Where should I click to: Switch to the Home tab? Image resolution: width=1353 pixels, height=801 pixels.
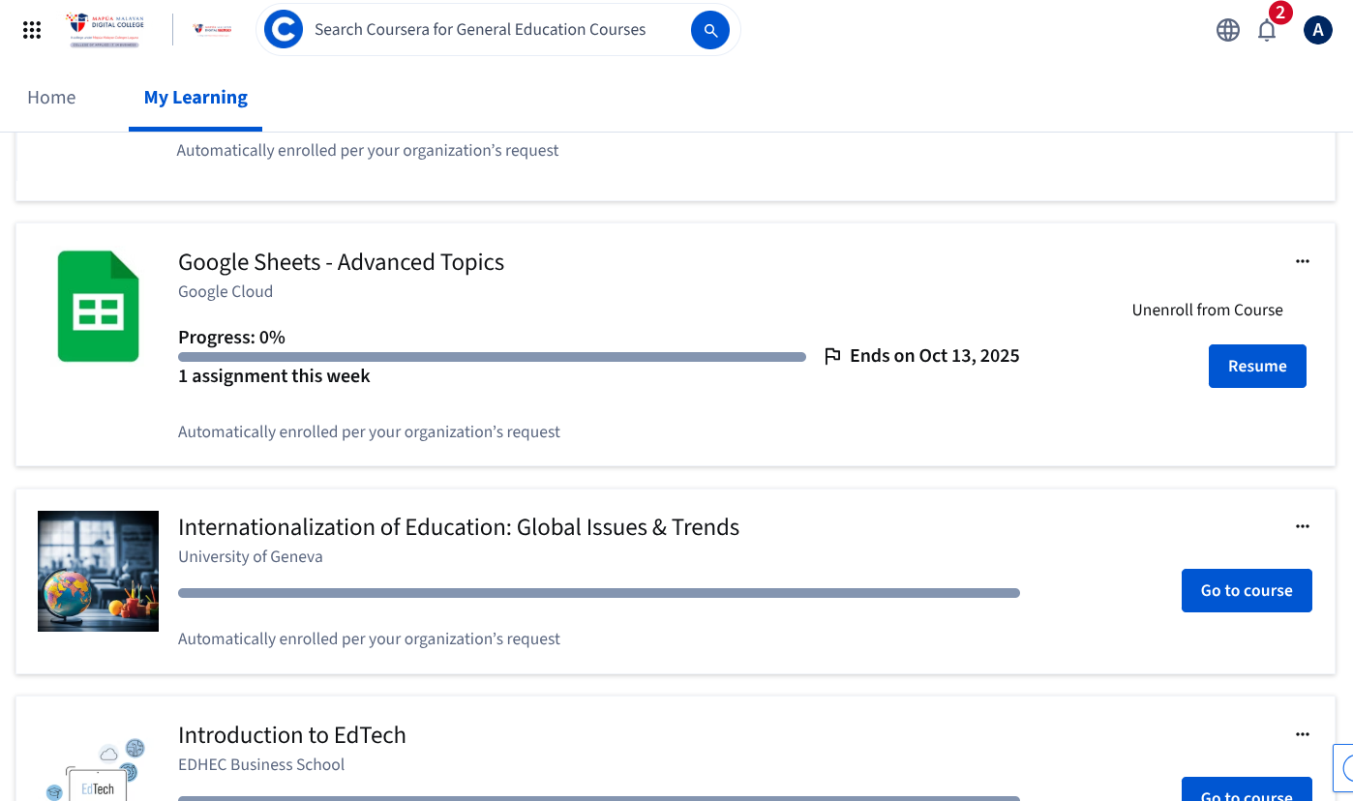coord(51,97)
